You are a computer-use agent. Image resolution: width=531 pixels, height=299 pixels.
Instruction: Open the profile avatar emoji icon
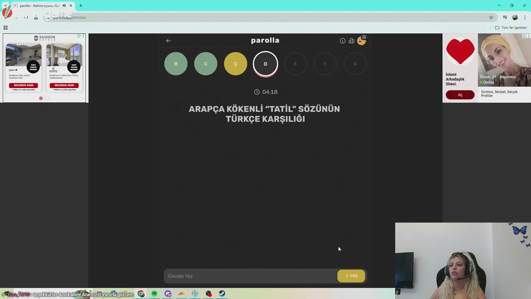coord(362,40)
